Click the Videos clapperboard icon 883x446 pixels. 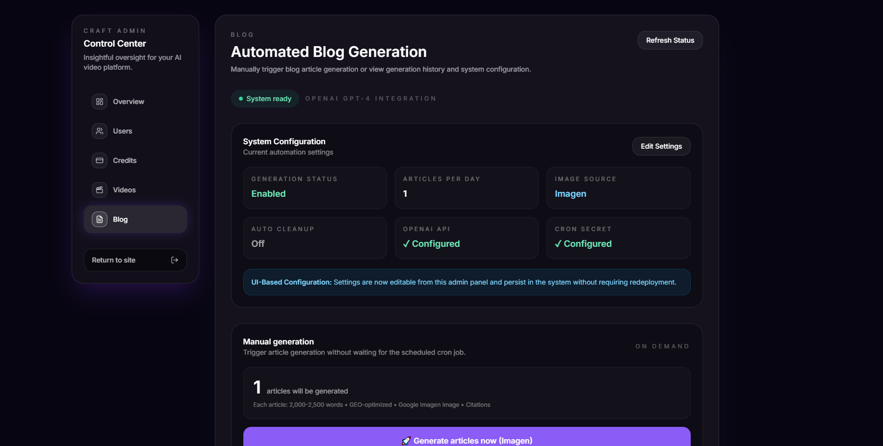pyautogui.click(x=100, y=190)
